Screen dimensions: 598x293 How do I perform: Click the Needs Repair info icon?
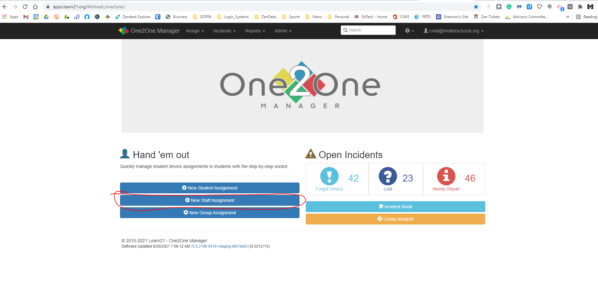tap(446, 176)
